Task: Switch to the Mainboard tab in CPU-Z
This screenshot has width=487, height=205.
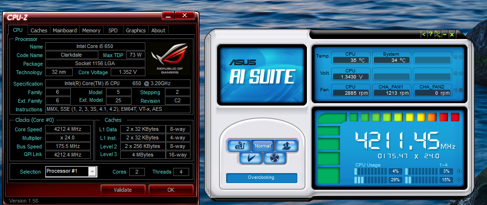Action: [65, 30]
